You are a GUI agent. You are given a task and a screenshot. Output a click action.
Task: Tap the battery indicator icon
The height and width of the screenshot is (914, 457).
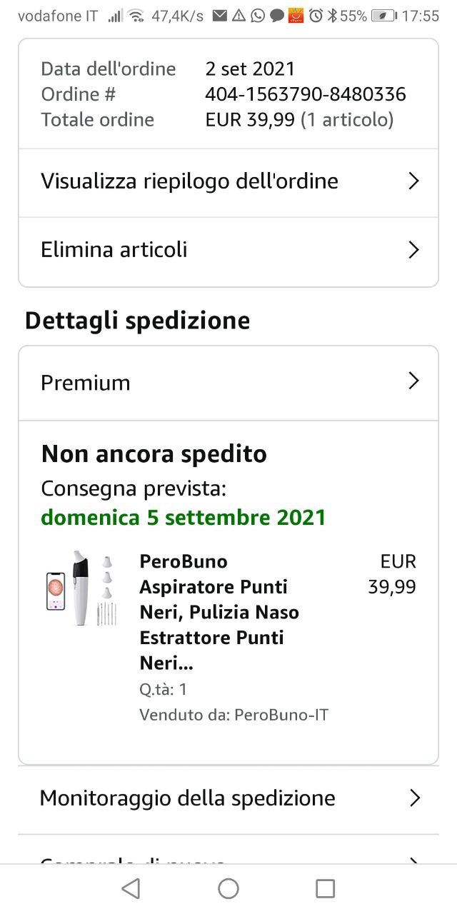point(383,16)
